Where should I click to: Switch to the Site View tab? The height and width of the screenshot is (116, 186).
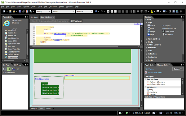point(34,17)
